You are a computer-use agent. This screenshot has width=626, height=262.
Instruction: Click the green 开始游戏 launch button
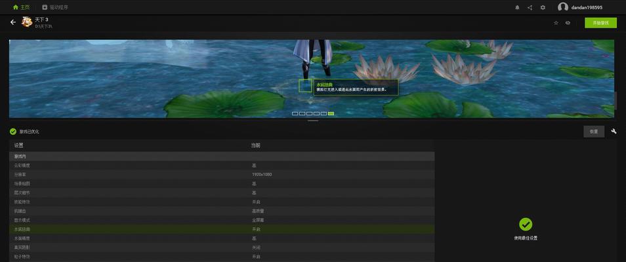tap(600, 23)
